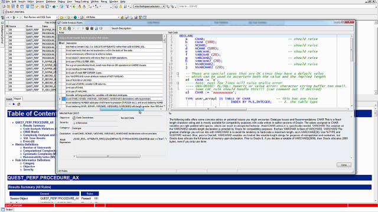Open the Run Review and SQL Scan dropdown
Viewport: 378px width, 212px height.
57,17
